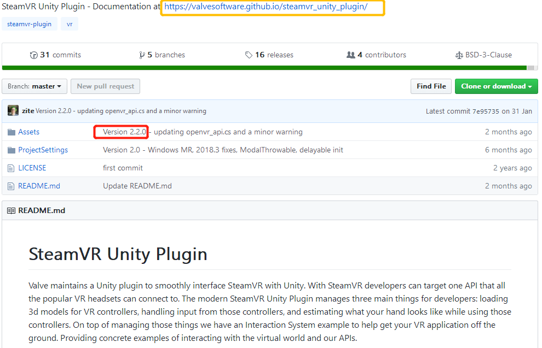Click zite's avatar thumbnail

click(x=13, y=111)
